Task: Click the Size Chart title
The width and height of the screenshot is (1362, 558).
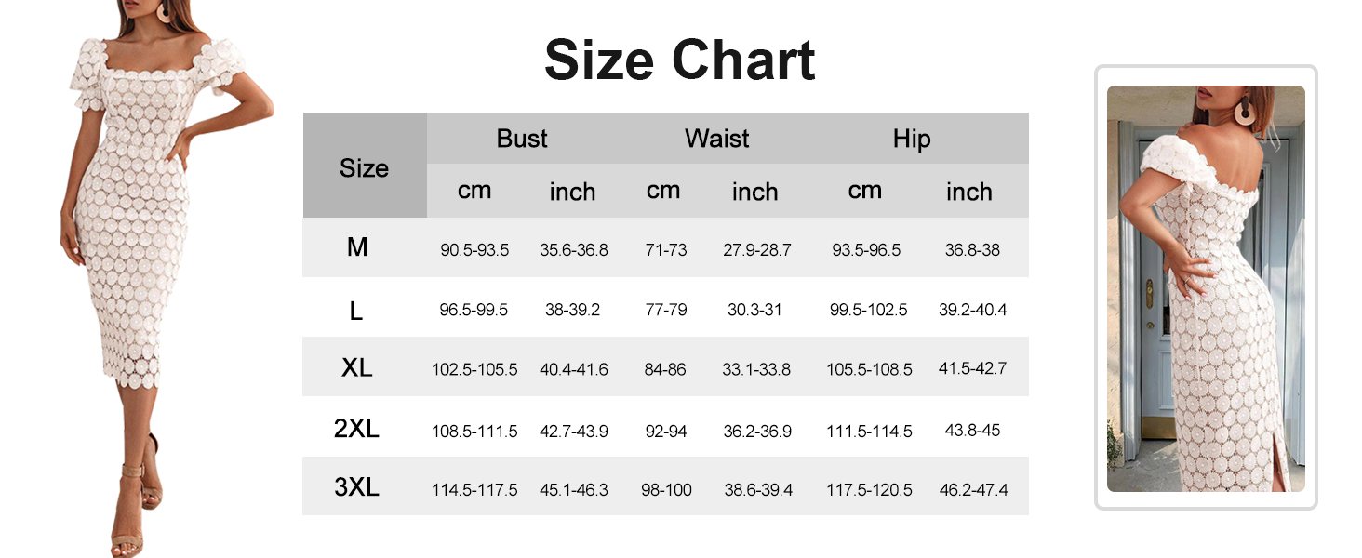Action: click(x=679, y=60)
